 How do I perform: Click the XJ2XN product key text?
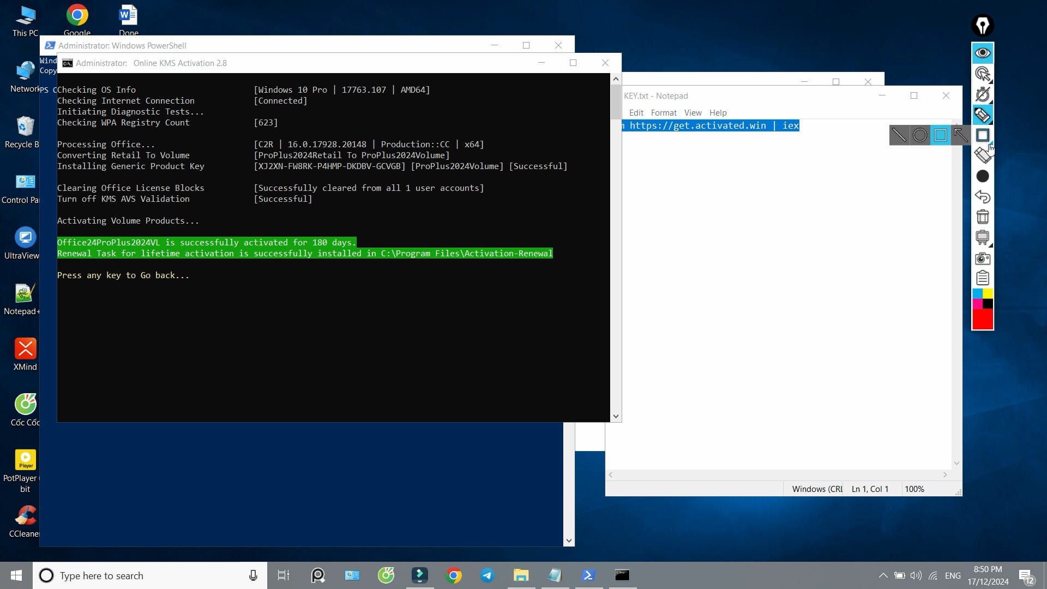tap(330, 166)
